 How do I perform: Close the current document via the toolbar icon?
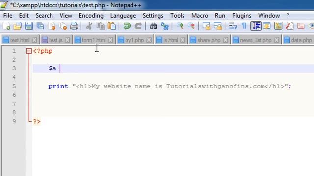[x=52, y=26]
